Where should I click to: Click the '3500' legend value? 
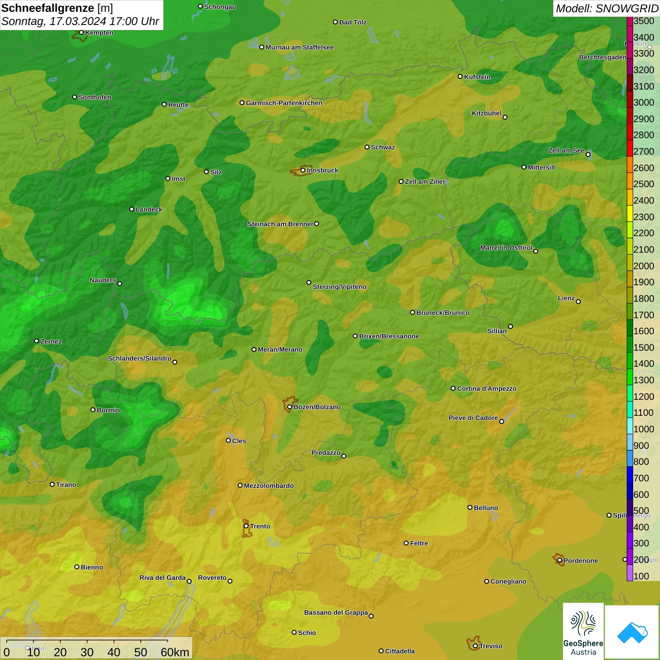644,21
